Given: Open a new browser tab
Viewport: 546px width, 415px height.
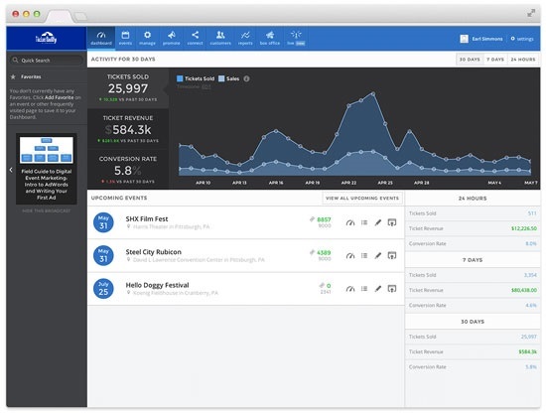Looking at the screenshot, I should pos(80,16).
